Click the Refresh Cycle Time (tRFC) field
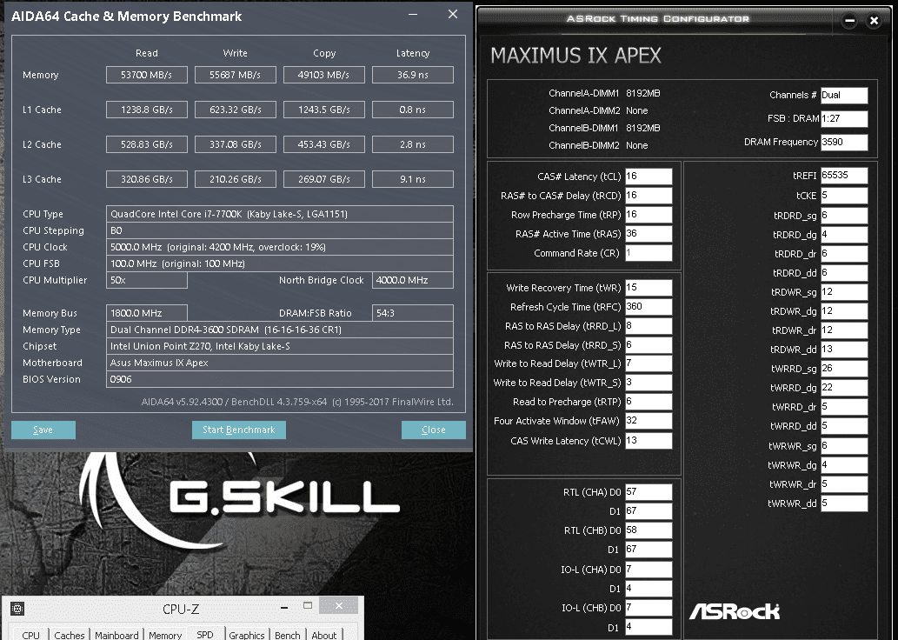The width and height of the screenshot is (898, 640). 649,307
